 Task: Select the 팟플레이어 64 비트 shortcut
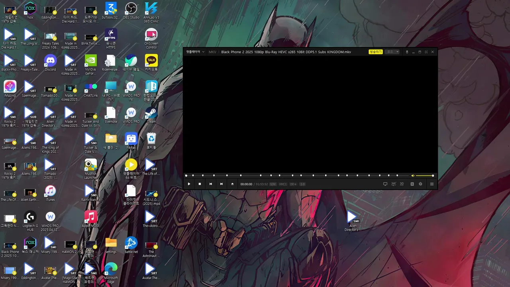pos(131,169)
